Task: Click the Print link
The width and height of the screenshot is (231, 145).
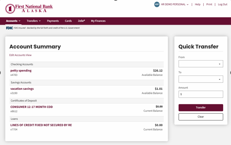Action: tap(209, 4)
